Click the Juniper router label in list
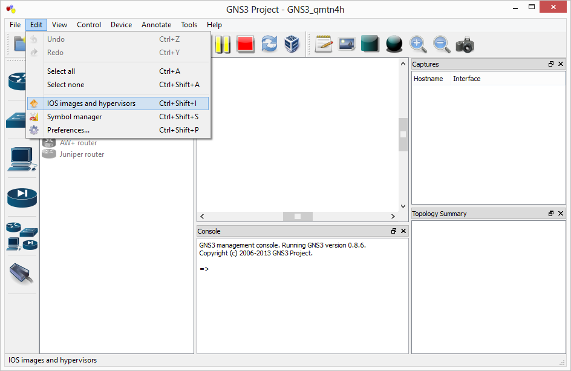The width and height of the screenshot is (571, 371). pos(82,154)
